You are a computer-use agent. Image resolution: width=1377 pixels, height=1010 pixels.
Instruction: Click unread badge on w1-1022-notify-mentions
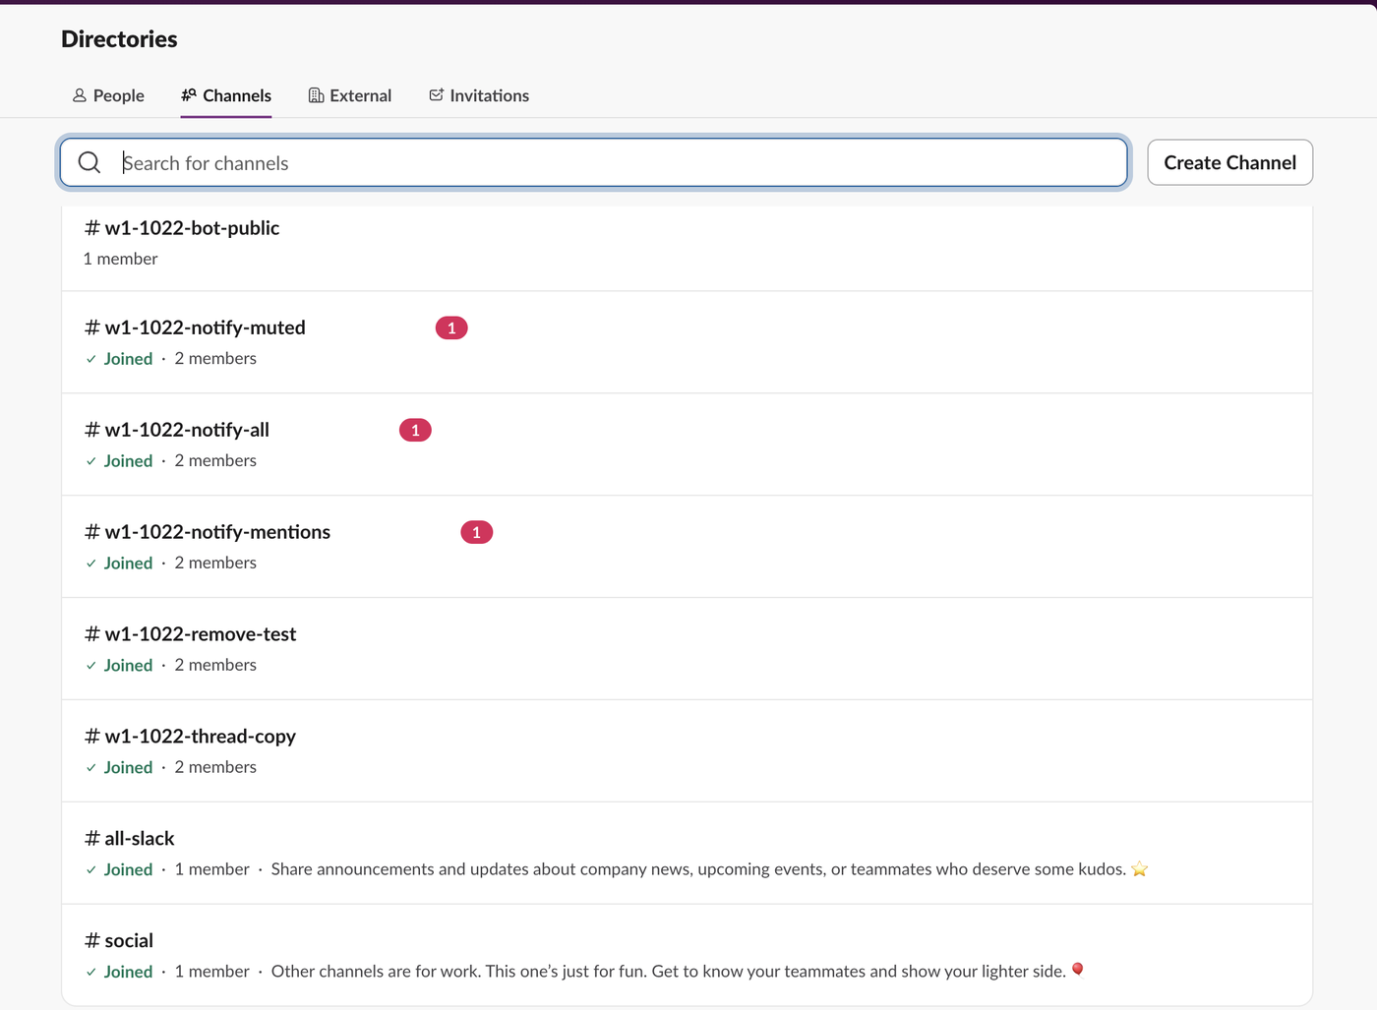[477, 532]
